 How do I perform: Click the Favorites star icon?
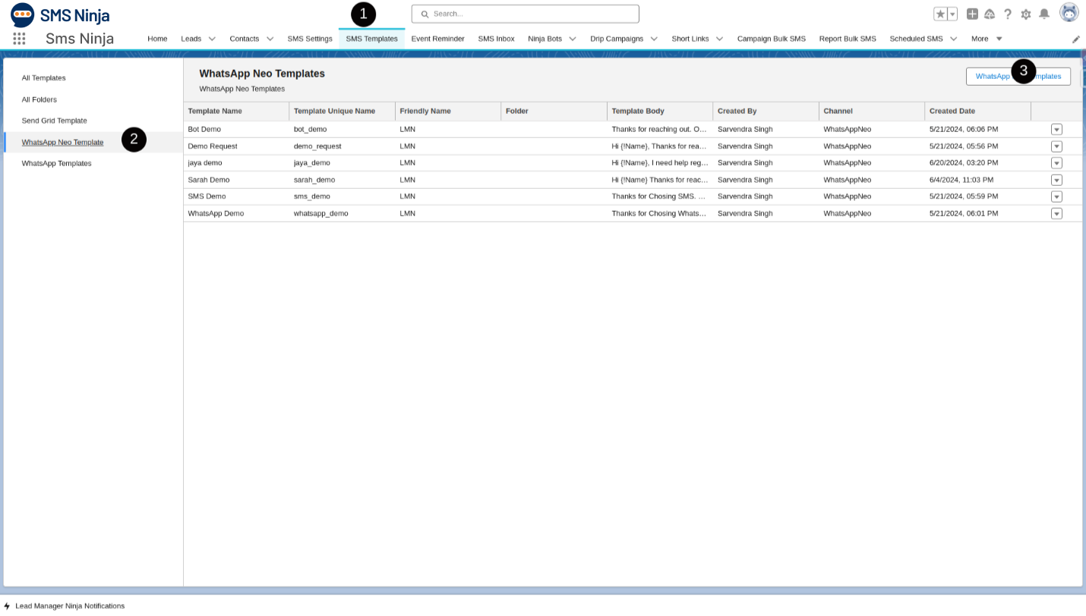tap(940, 14)
